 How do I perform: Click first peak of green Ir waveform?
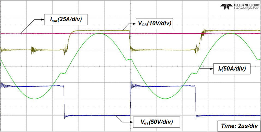100,33
